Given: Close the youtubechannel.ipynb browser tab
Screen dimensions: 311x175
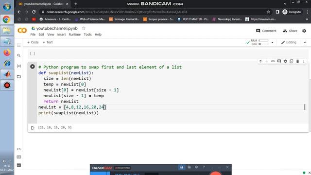Looking at the screenshot, I should (67, 4).
